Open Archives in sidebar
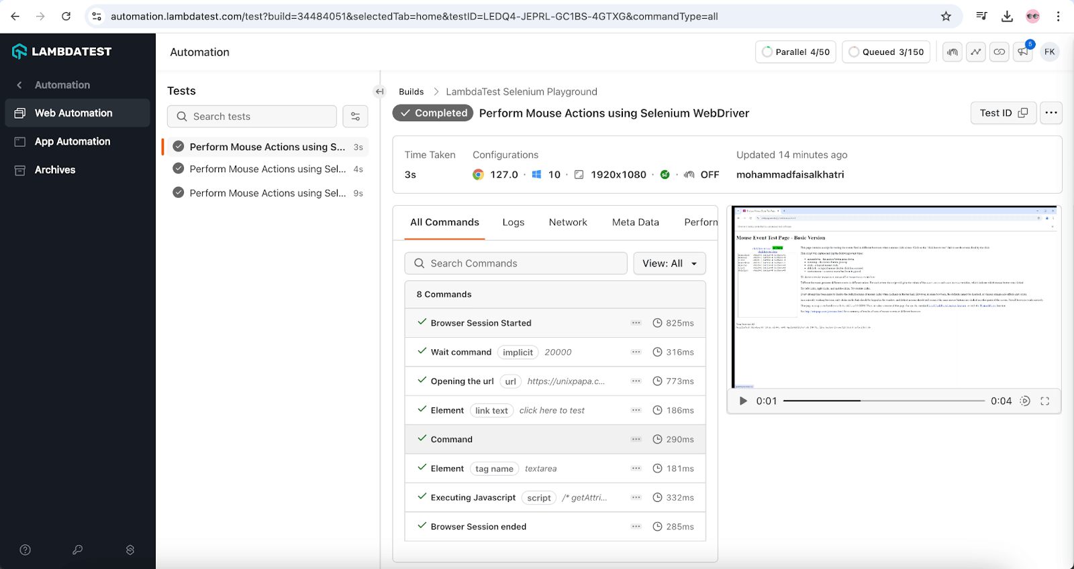This screenshot has width=1074, height=569. coord(77,170)
